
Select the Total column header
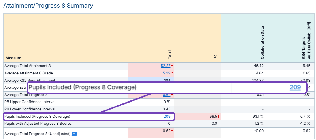click(169, 54)
